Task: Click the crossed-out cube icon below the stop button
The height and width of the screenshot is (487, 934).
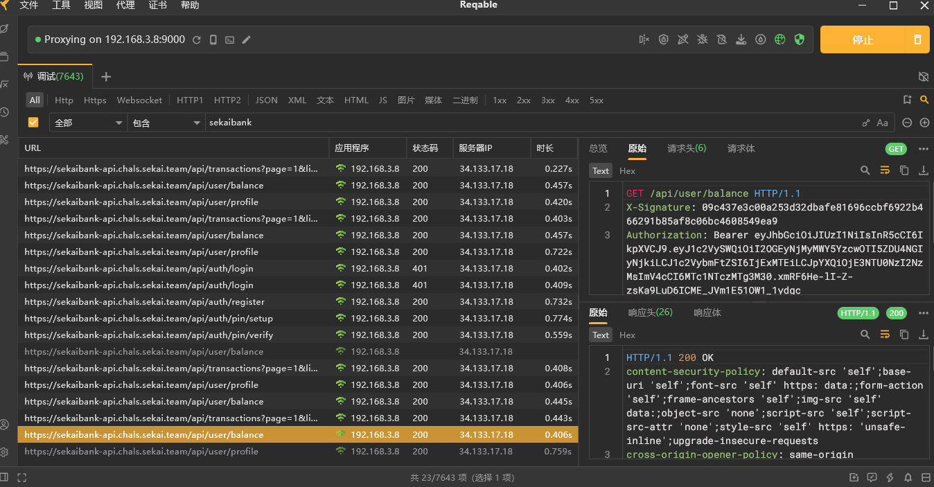Action: tap(923, 76)
